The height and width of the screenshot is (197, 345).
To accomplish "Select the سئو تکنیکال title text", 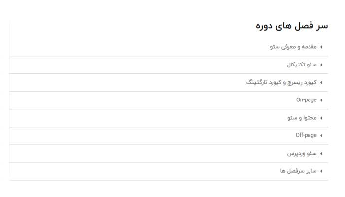I will pos(302,65).
